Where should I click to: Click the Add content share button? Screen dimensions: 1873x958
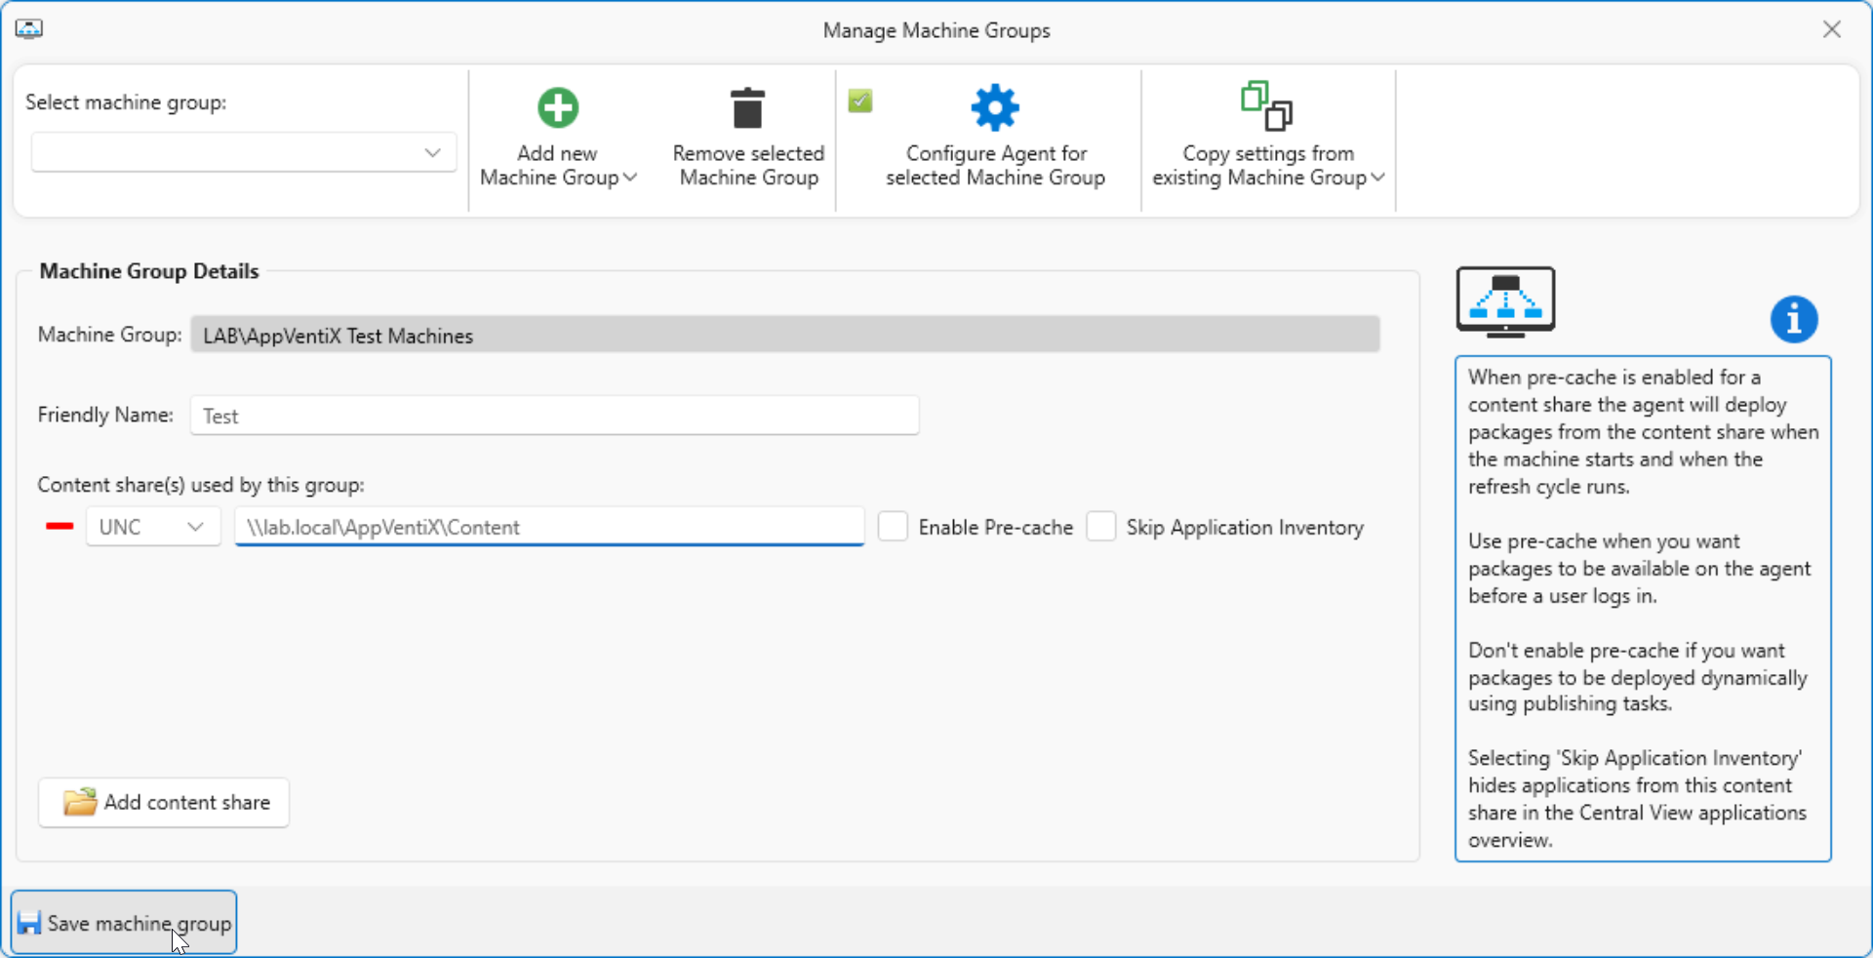point(164,802)
